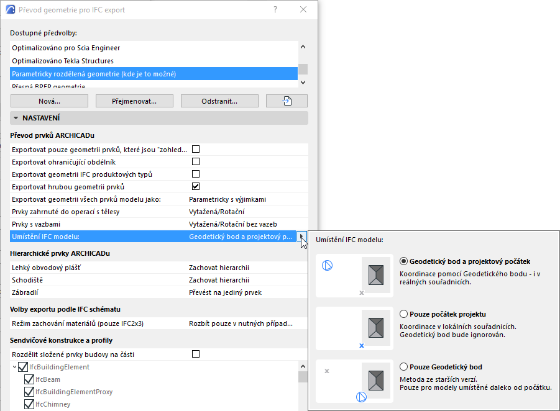The width and height of the screenshot is (560, 411).
Task: Click the Nová... button
Action: point(49,101)
